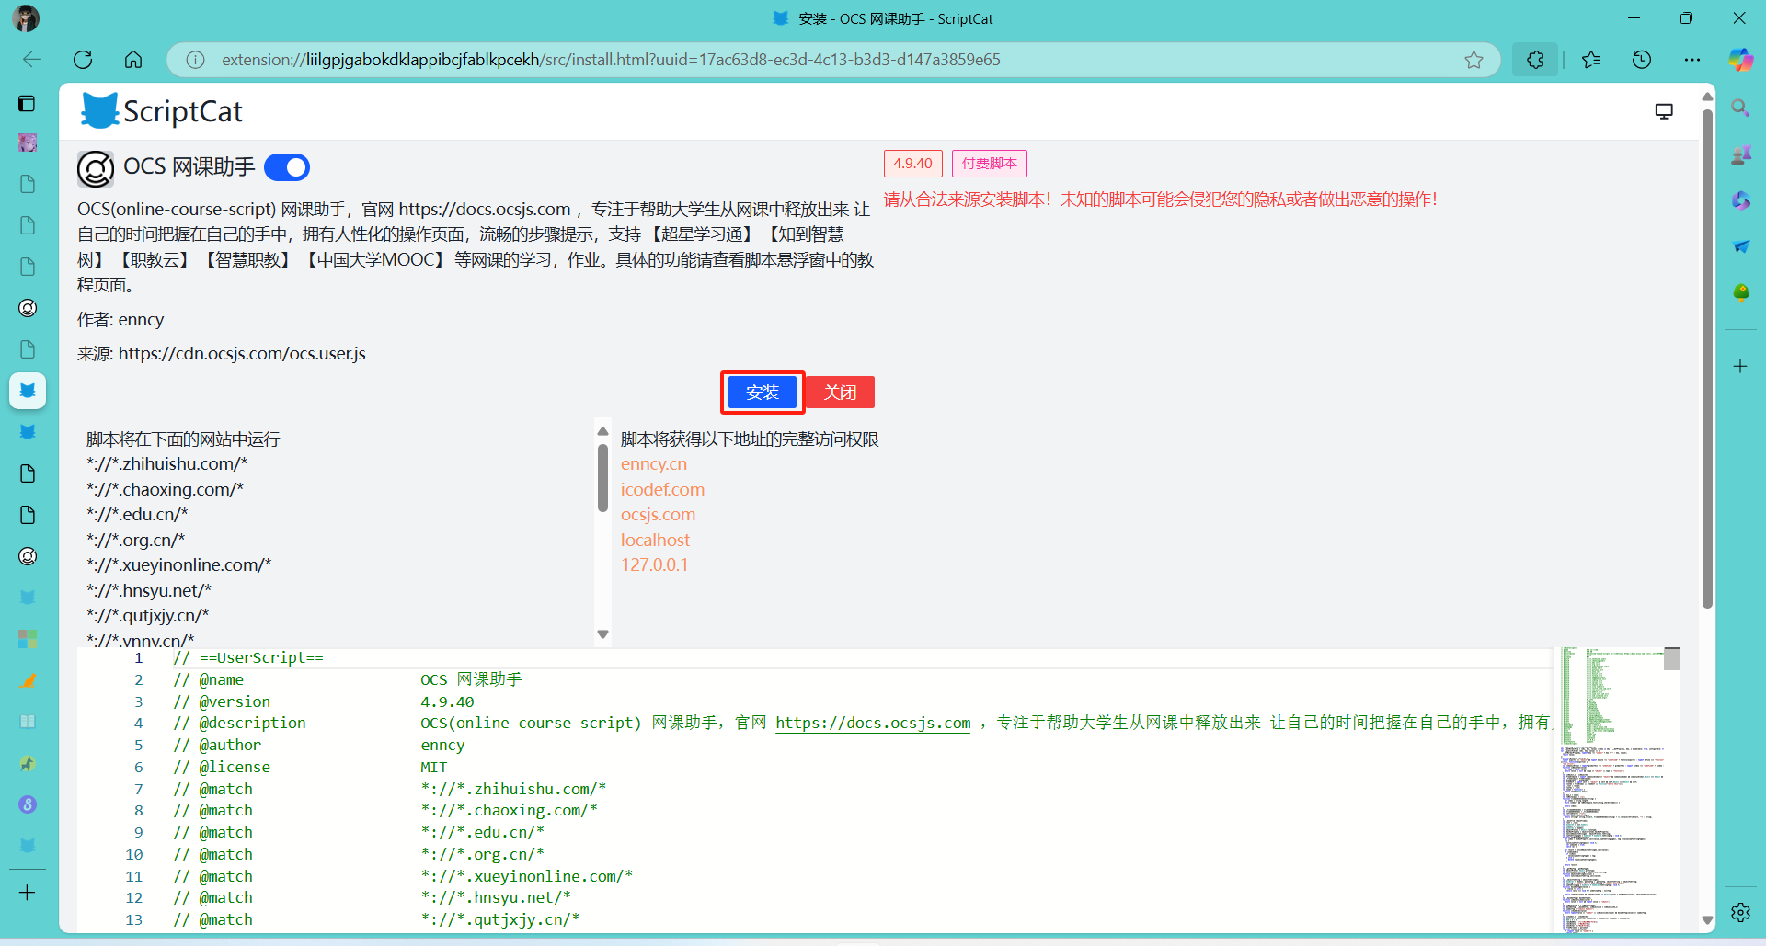
Task: Add a sidebar app with plus icon
Action: point(1740,366)
